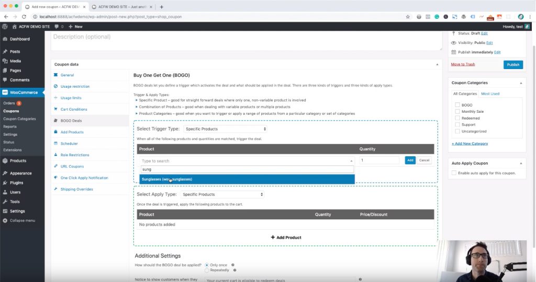
Task: Switch to Usage restriction tab
Action: pyautogui.click(x=75, y=86)
